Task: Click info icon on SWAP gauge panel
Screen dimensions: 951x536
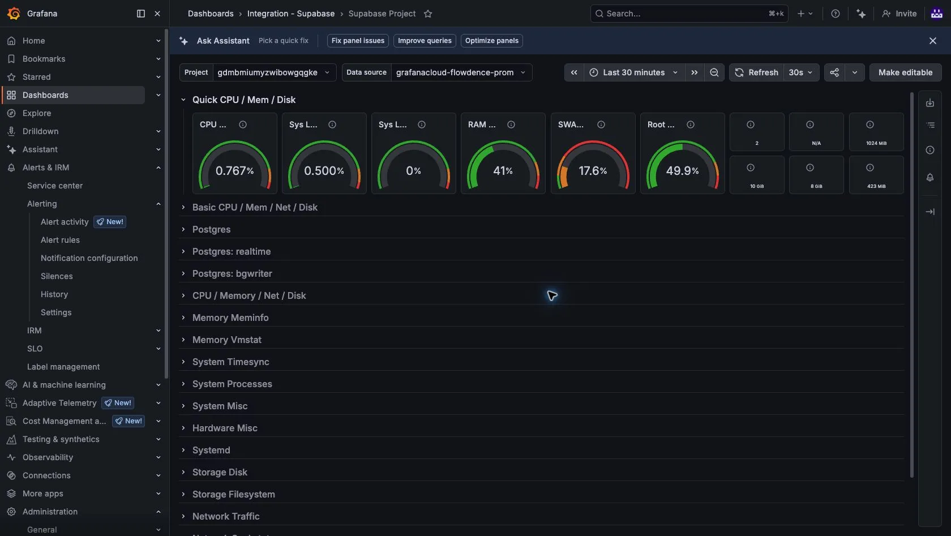Action: click(x=601, y=125)
